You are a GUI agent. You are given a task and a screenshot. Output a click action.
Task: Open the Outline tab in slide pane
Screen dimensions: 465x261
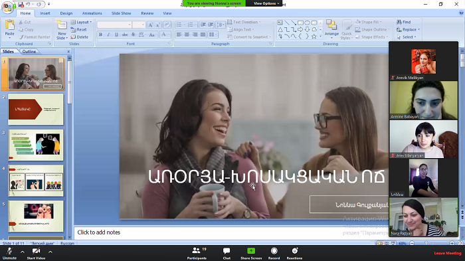(29, 51)
